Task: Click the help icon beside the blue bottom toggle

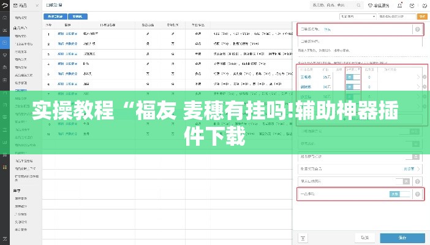Action: coord(417,194)
